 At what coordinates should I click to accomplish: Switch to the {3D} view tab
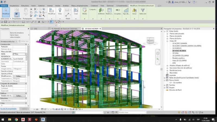[36, 29]
